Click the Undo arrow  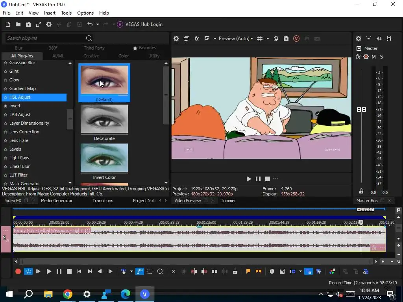(90, 24)
